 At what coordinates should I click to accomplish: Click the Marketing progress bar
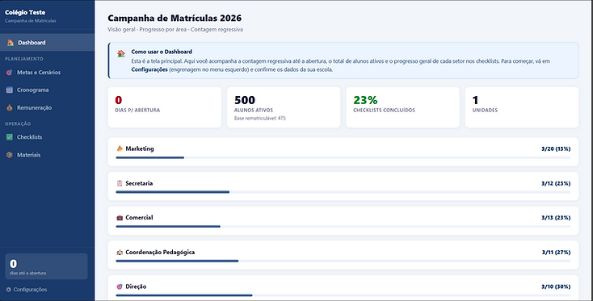pyautogui.click(x=343, y=157)
